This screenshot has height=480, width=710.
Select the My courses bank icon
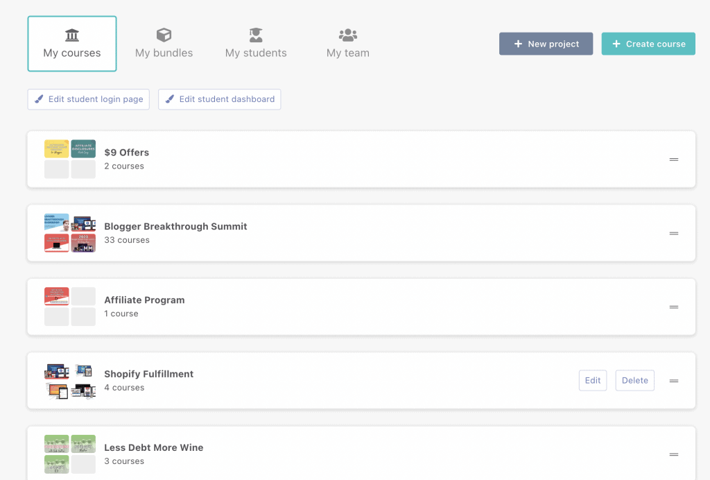[72, 34]
